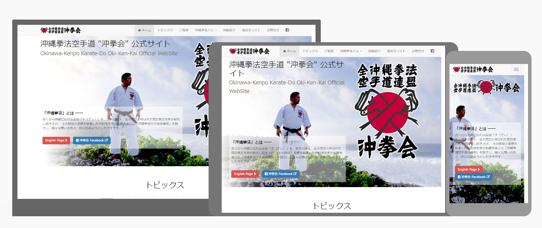Viewport: 542px width, 228px height.
Task: Open トピックス in desktop view navbar
Action: click(165, 30)
